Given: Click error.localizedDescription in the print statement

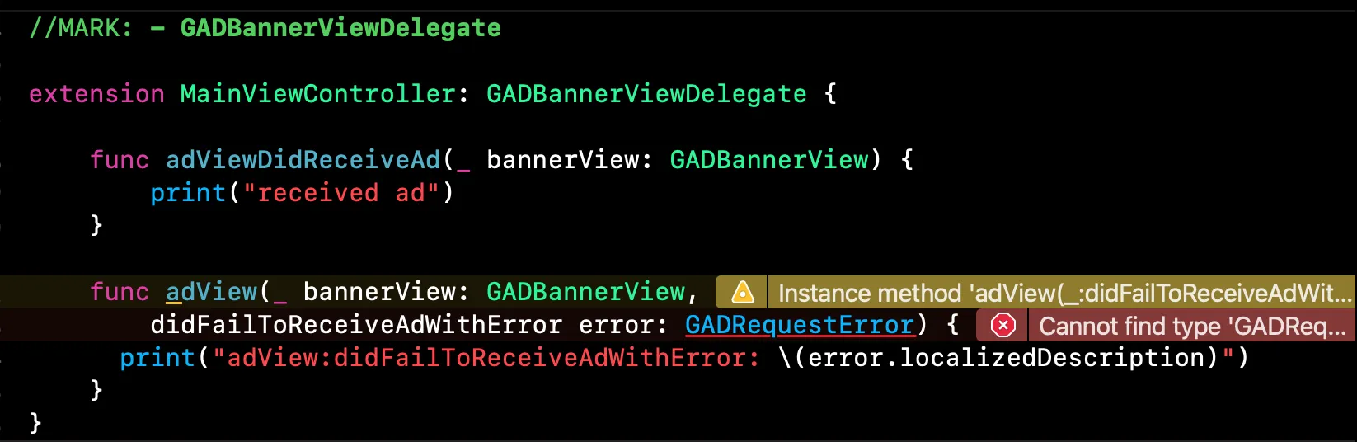Looking at the screenshot, I should point(1006,358).
